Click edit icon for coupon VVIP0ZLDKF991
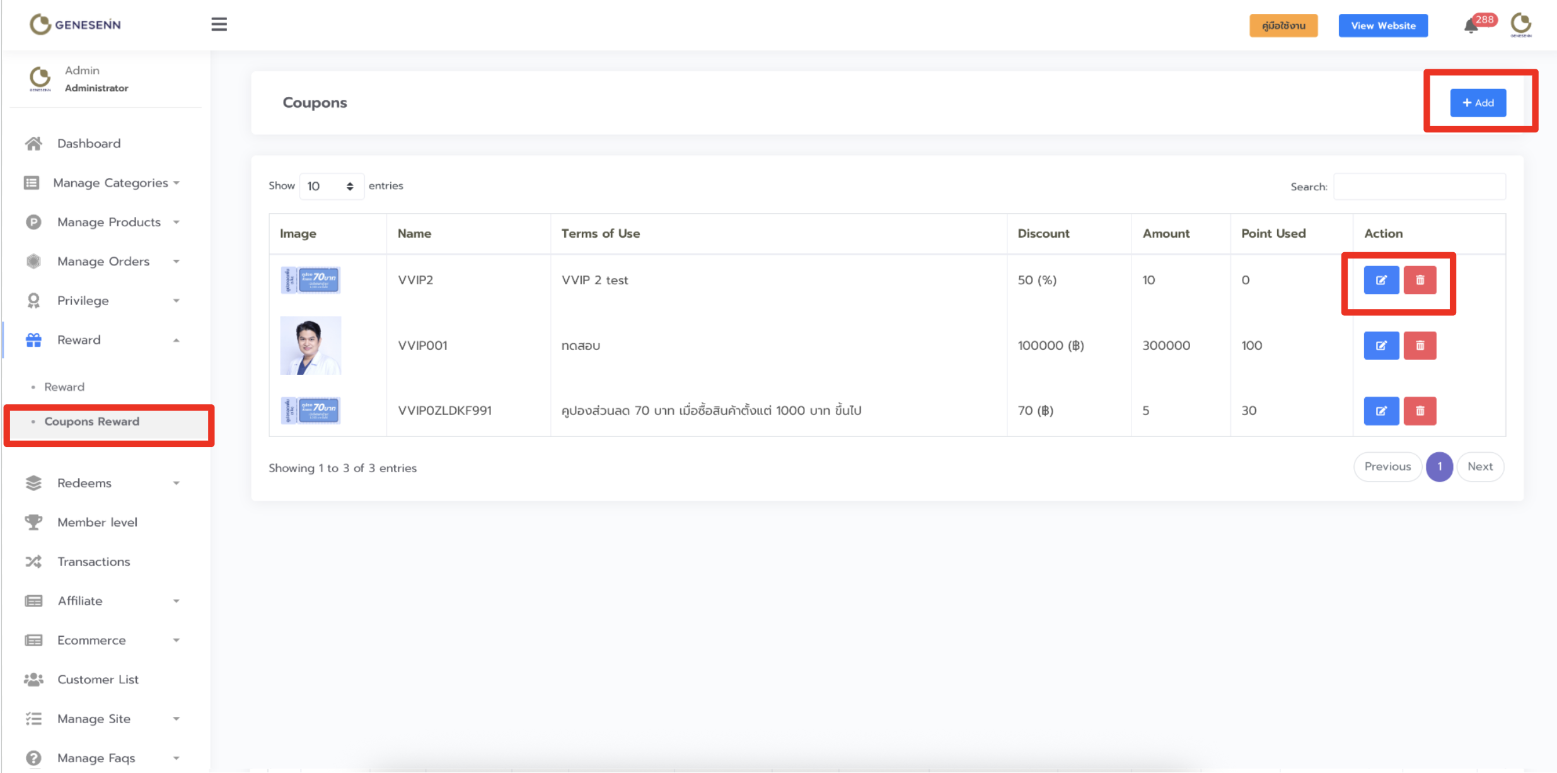 pyautogui.click(x=1380, y=411)
